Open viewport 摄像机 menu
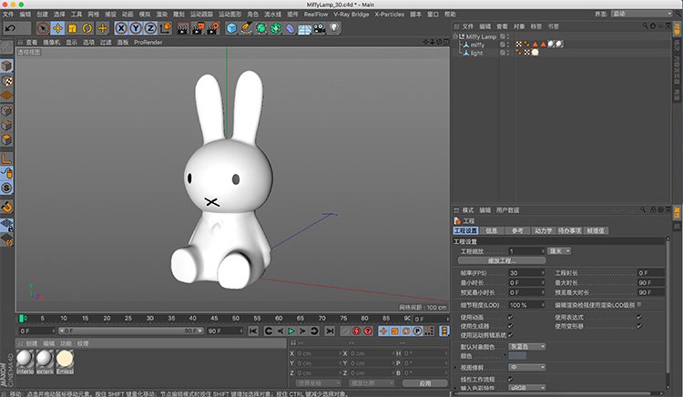 click(51, 42)
